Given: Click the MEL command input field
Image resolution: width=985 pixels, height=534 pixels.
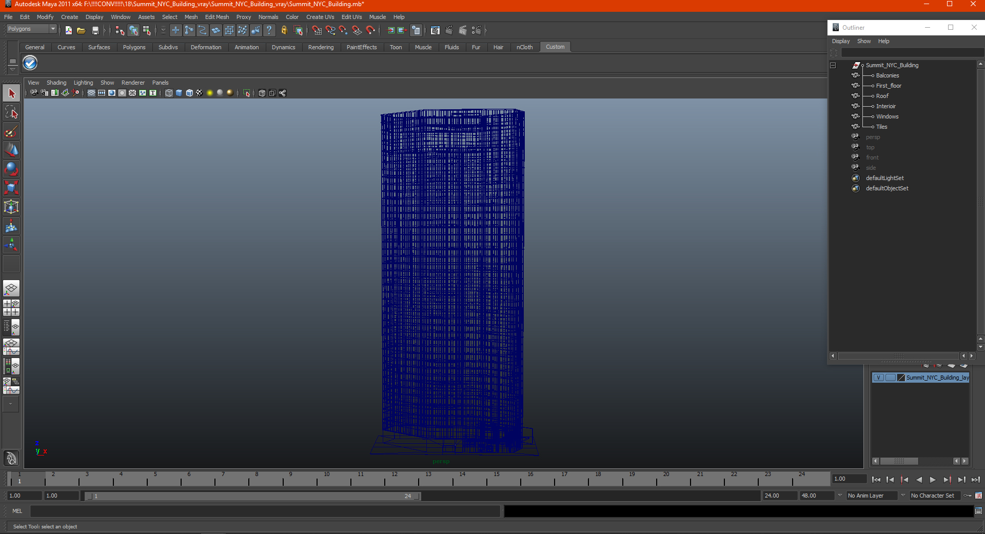Looking at the screenshot, I should (x=265, y=511).
